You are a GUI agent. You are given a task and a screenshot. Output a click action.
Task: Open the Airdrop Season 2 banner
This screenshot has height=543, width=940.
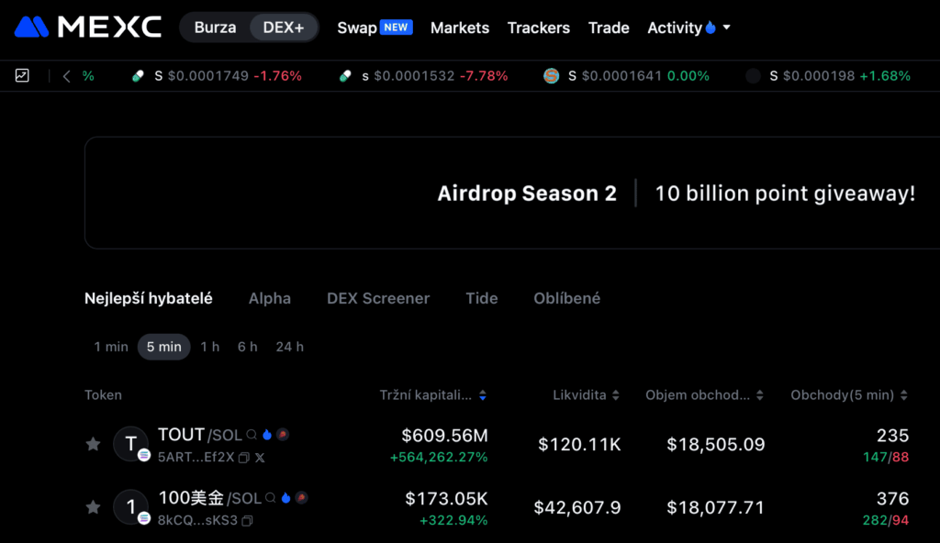512,193
